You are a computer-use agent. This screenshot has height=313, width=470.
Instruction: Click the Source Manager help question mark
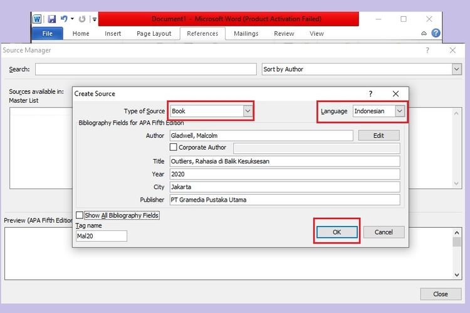[427, 50]
